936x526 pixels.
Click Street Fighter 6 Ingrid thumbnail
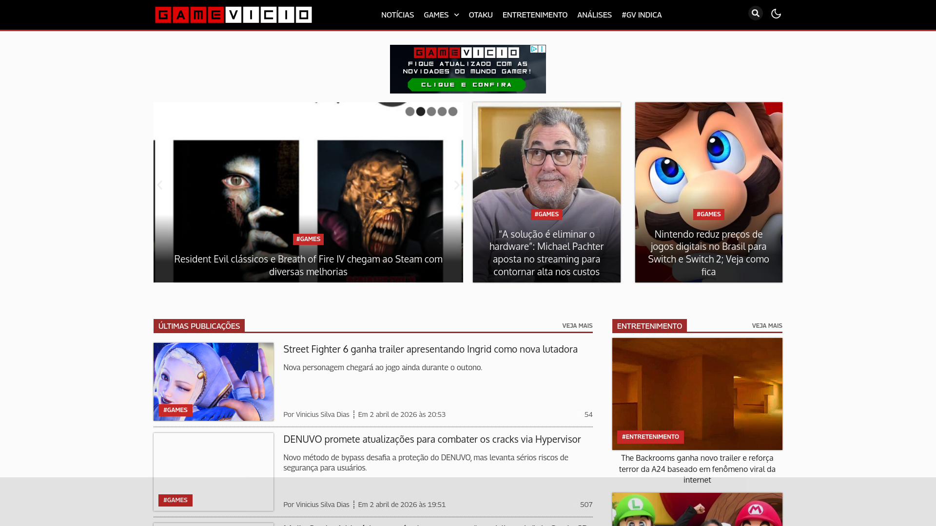[214, 382]
